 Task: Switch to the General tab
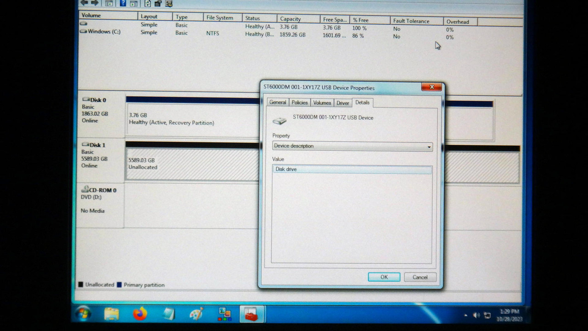[x=277, y=103]
